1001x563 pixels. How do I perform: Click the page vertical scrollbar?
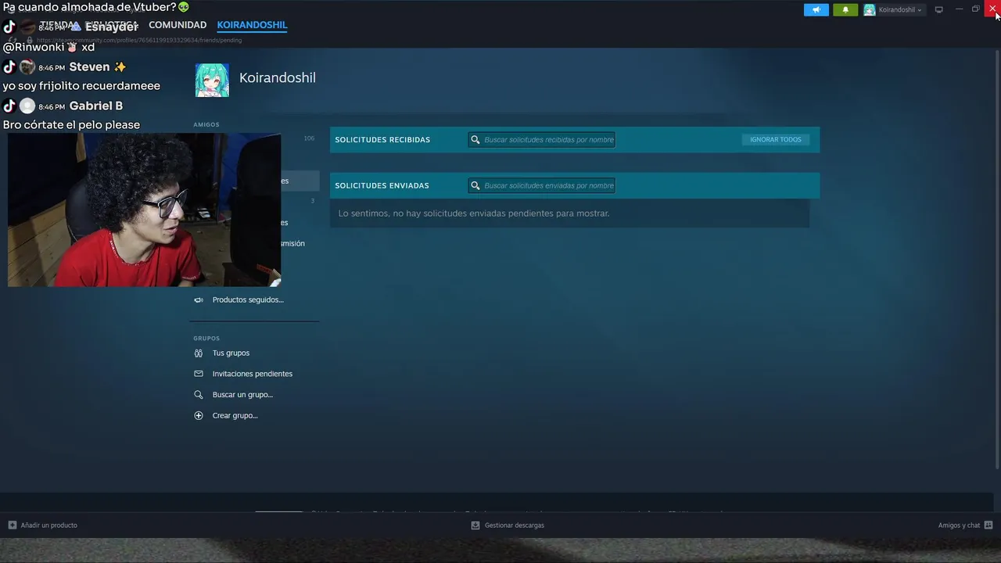[996, 258]
